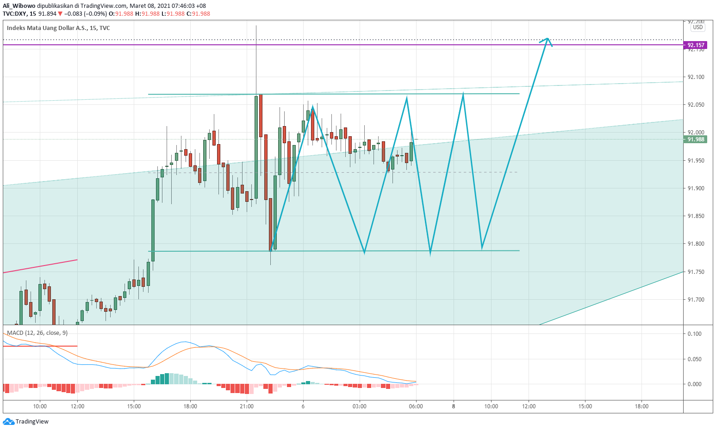This screenshot has height=430, width=716.
Task: Click the 92.050 price axis label
Action: (696, 105)
